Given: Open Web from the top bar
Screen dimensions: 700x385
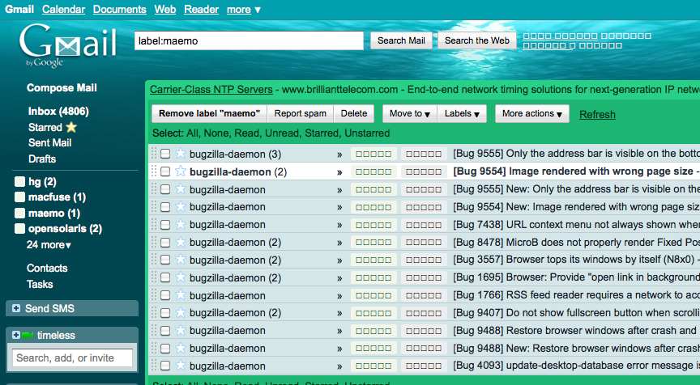Looking at the screenshot, I should (165, 10).
